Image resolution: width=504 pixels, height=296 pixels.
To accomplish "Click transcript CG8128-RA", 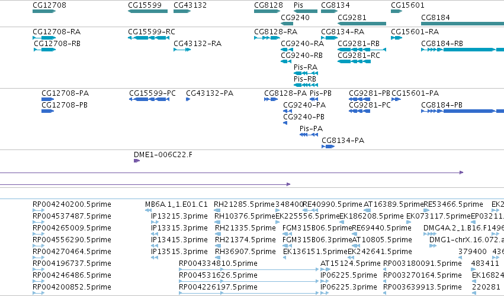I will pyautogui.click(x=267, y=38).
